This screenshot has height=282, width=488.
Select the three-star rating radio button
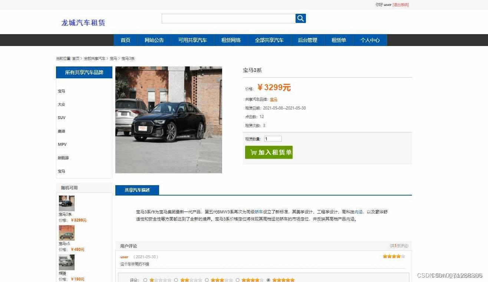click(x=207, y=280)
